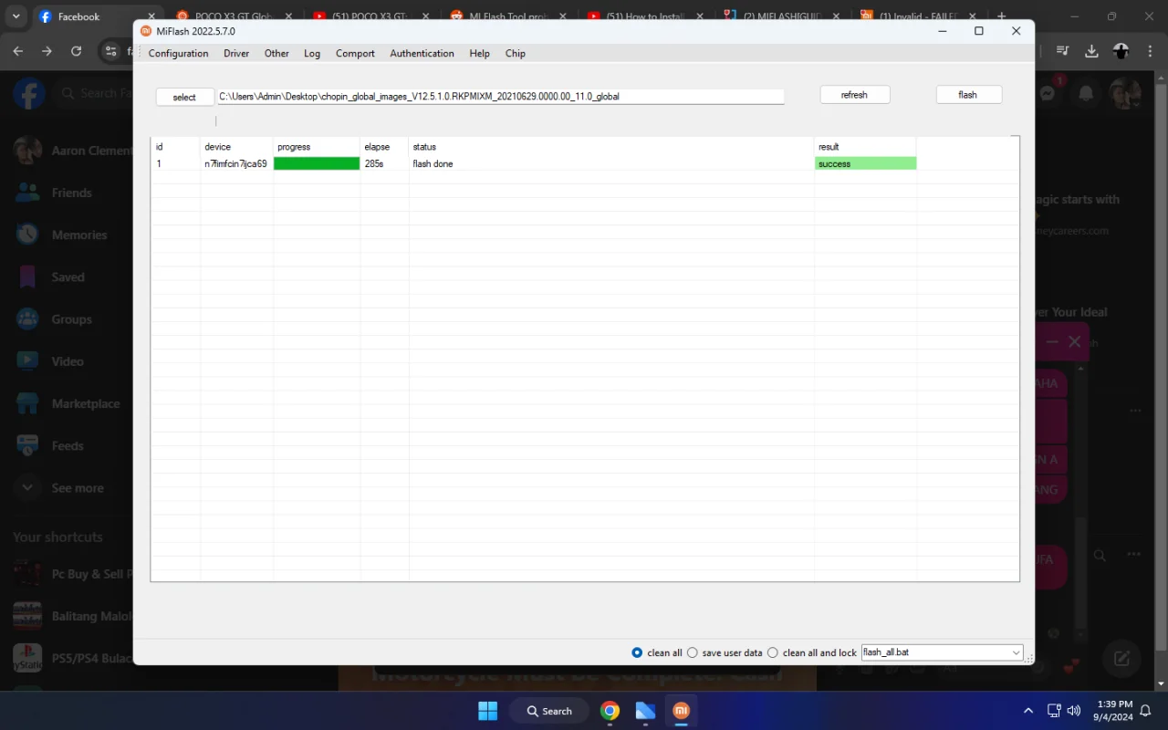The width and height of the screenshot is (1168, 730).
Task: Open Groups icon in Facebook sidebar
Action: coord(27,319)
